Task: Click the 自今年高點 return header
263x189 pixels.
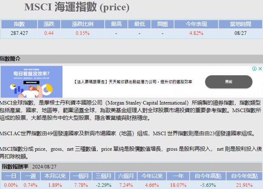Action: tap(208, 176)
